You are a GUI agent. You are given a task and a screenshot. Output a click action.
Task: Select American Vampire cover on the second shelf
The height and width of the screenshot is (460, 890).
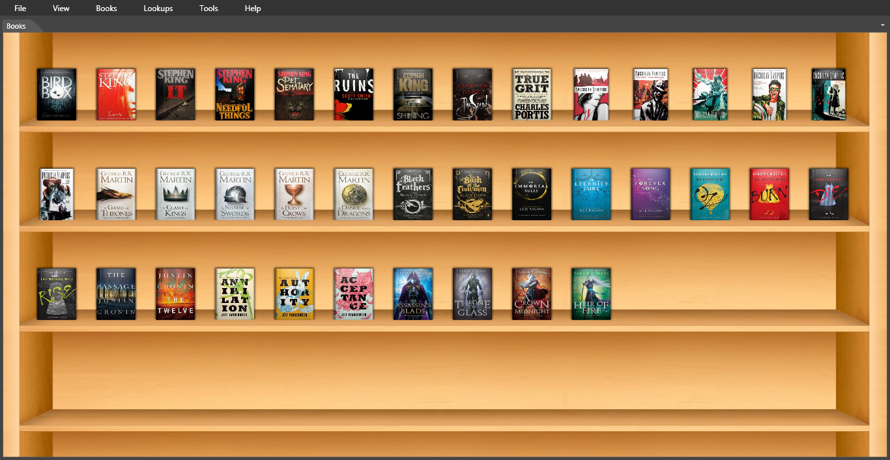pyautogui.click(x=57, y=194)
